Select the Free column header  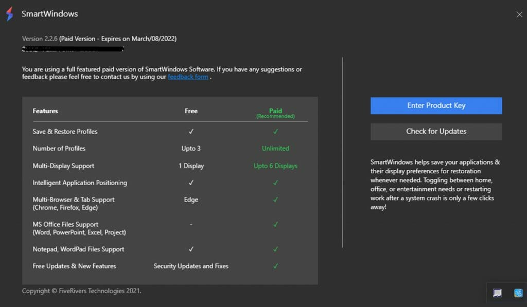tap(191, 111)
